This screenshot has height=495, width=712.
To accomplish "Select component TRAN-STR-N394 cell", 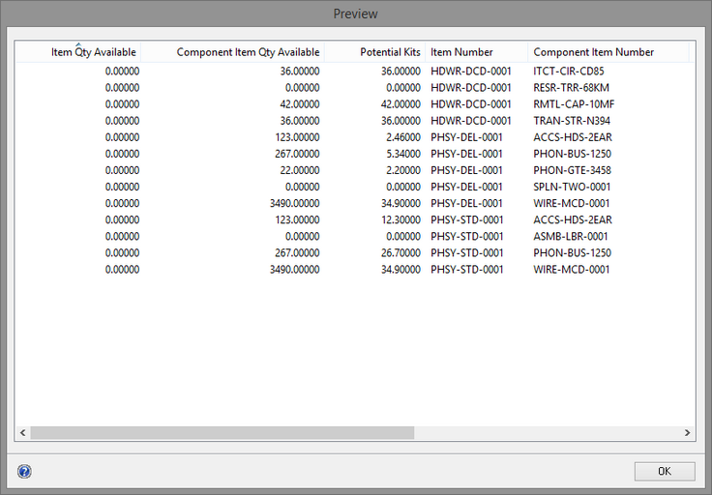I will click(x=572, y=121).
